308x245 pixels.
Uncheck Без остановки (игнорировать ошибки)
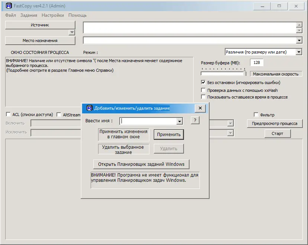(x=203, y=83)
